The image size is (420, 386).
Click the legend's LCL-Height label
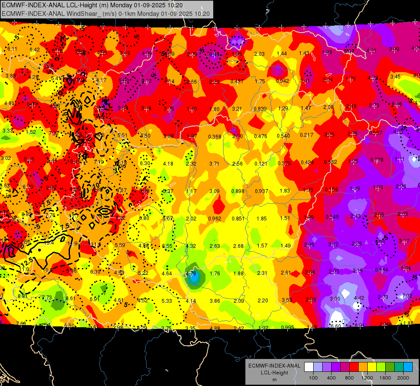[x=274, y=373]
